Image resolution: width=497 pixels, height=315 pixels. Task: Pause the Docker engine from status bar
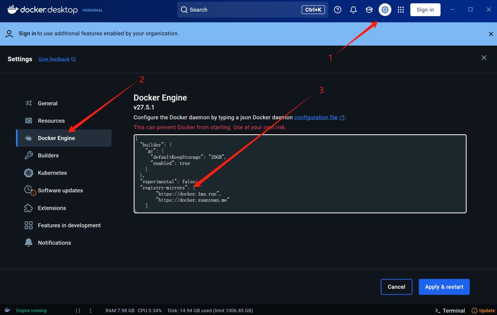click(x=78, y=310)
